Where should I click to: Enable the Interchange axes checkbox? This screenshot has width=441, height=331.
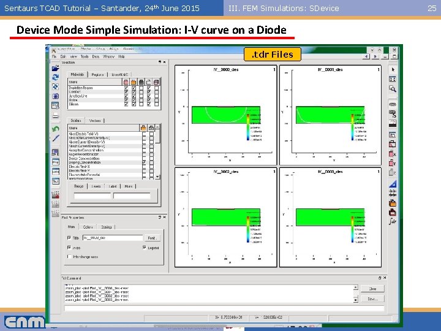point(69,256)
